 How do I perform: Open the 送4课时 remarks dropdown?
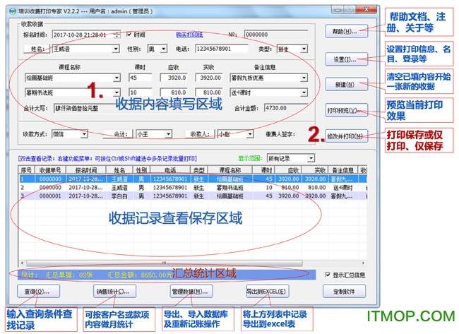[304, 93]
